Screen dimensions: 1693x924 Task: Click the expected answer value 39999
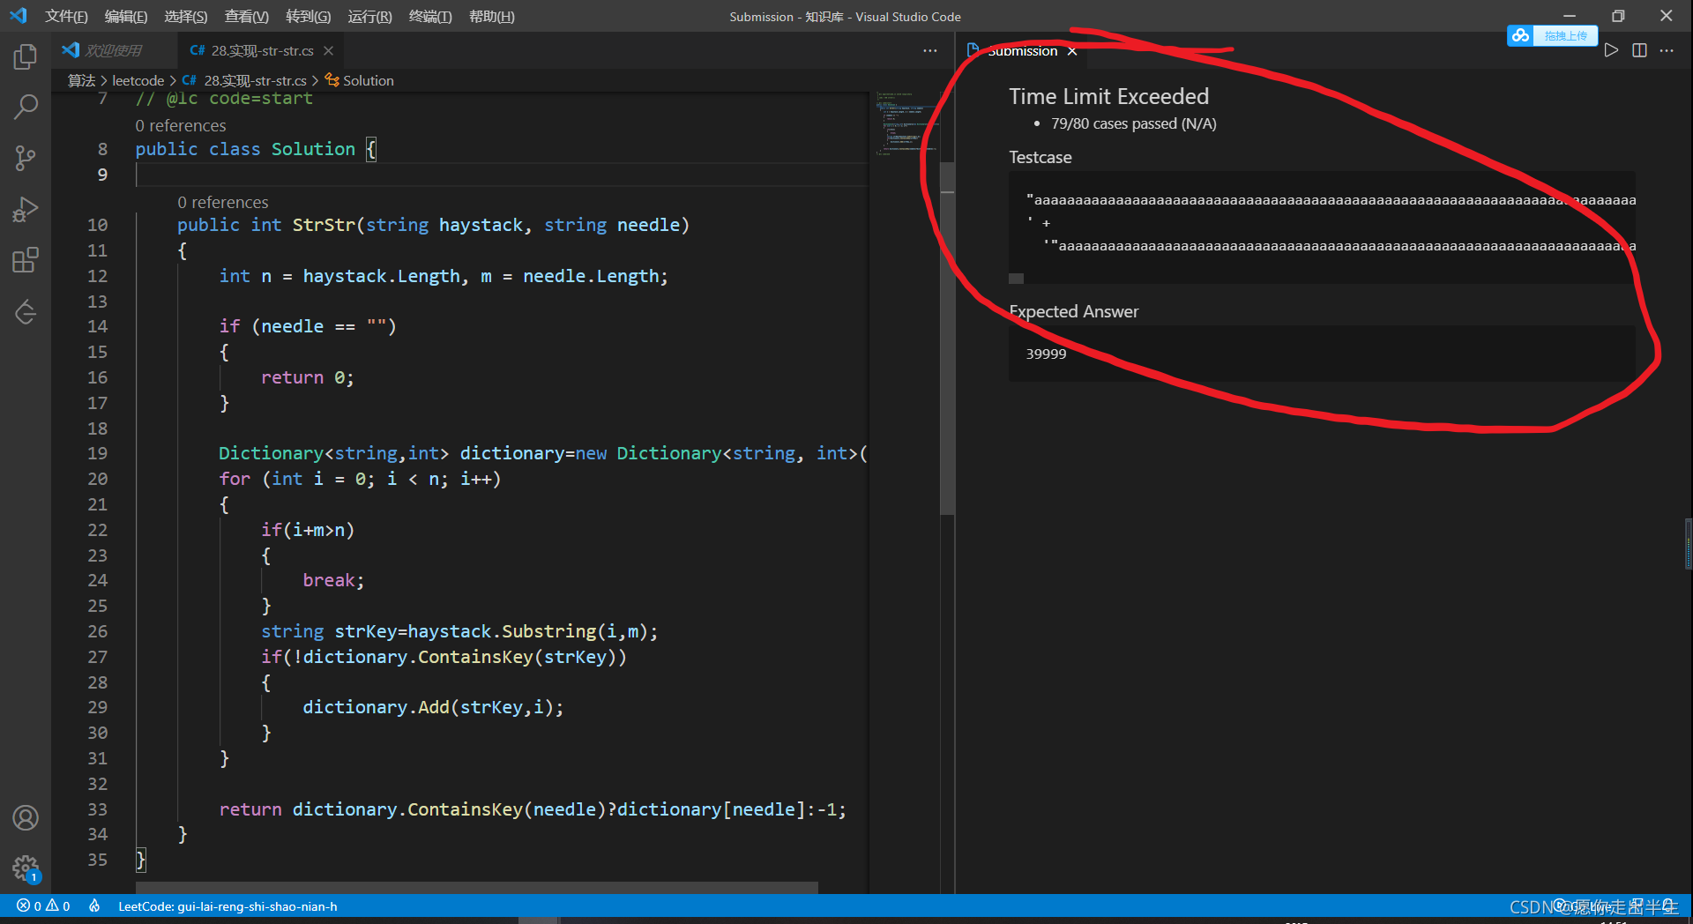pyautogui.click(x=1046, y=354)
